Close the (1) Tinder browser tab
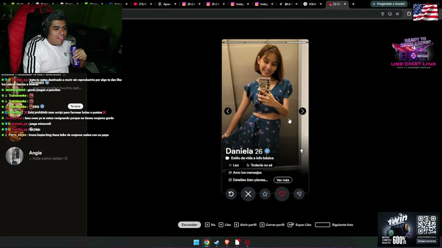This screenshot has height=248, width=442. tap(345, 4)
